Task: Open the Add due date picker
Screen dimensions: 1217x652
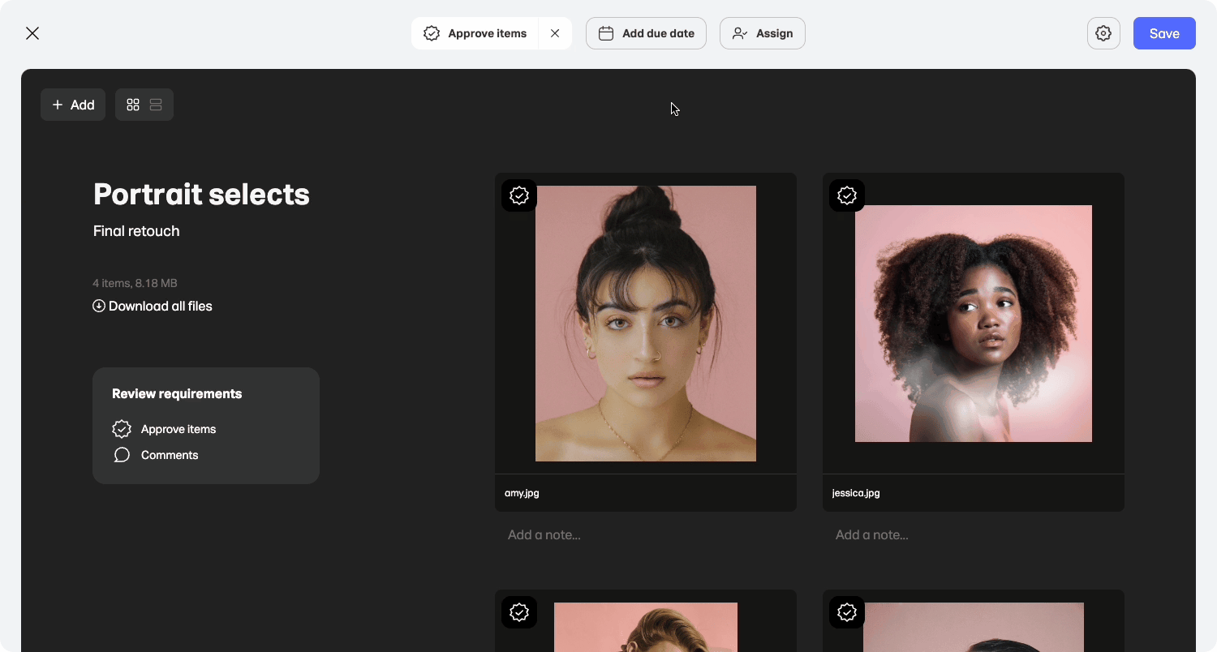Action: click(x=646, y=33)
